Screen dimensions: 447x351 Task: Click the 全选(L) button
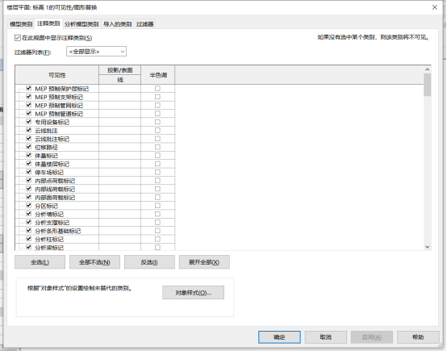click(40, 262)
